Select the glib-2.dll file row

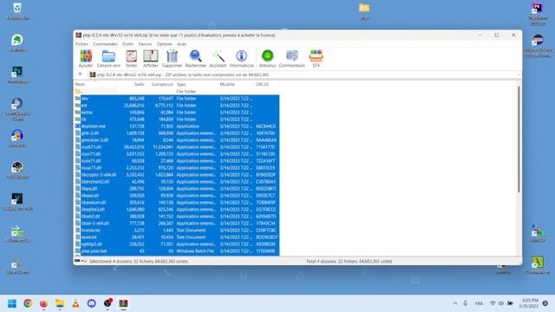coord(177,133)
